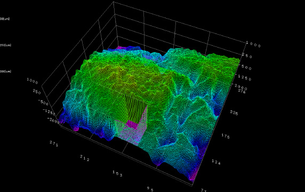This screenshot has height=192, width=305.
Task: Select the 124 axis tick label
Action: point(216,162)
